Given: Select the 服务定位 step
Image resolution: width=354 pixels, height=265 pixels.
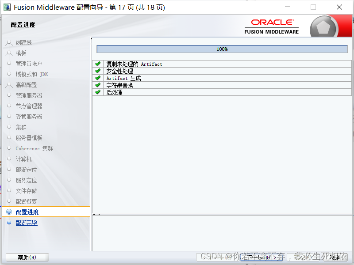Looking at the screenshot, I should point(26,180).
